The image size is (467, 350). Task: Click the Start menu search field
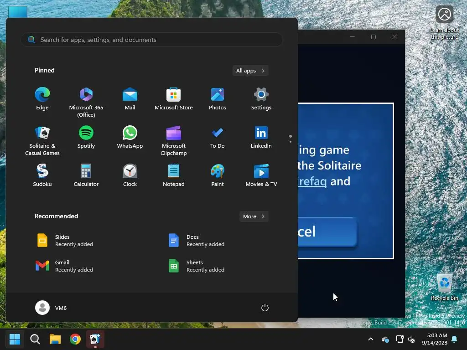(152, 40)
